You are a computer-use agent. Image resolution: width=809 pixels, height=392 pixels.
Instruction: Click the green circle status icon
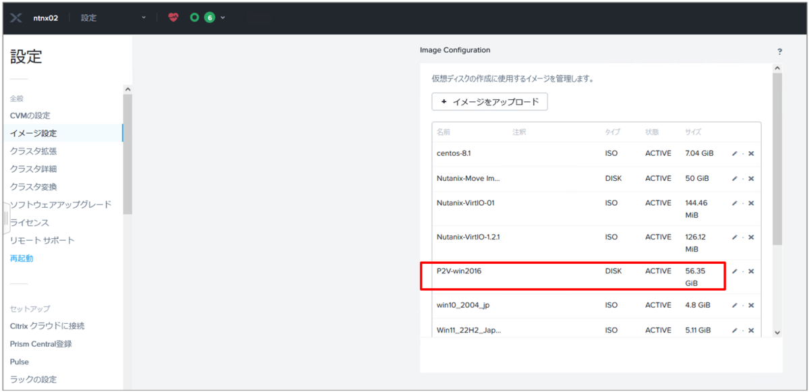click(194, 18)
